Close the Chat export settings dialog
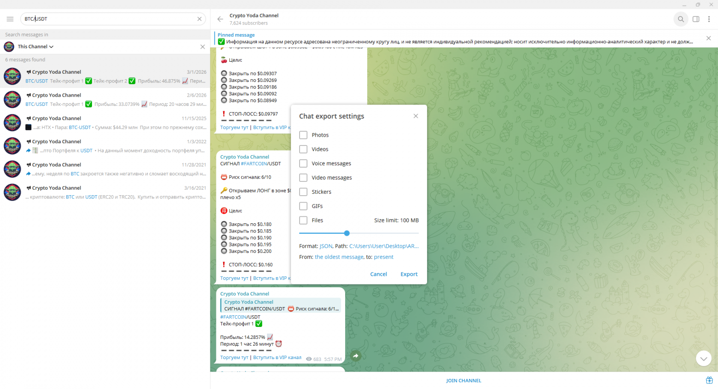This screenshot has height=389, width=718. pyautogui.click(x=416, y=116)
